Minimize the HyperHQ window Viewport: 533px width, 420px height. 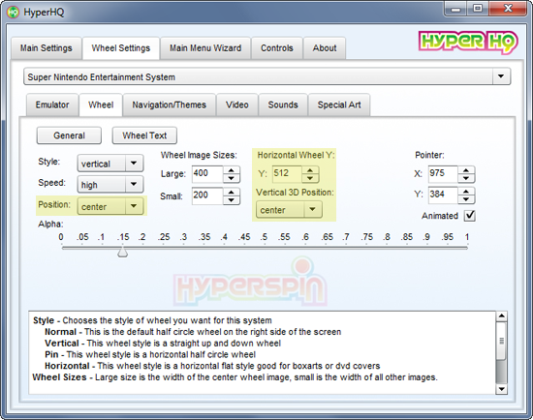tap(455, 9)
